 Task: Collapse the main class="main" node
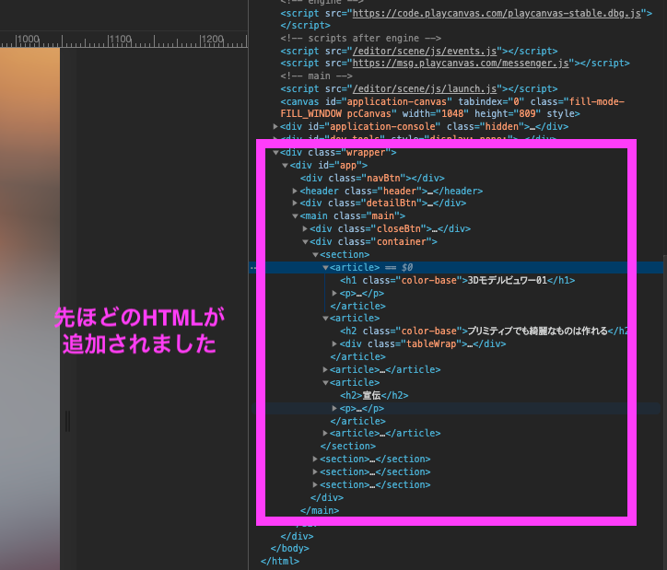pyautogui.click(x=295, y=215)
